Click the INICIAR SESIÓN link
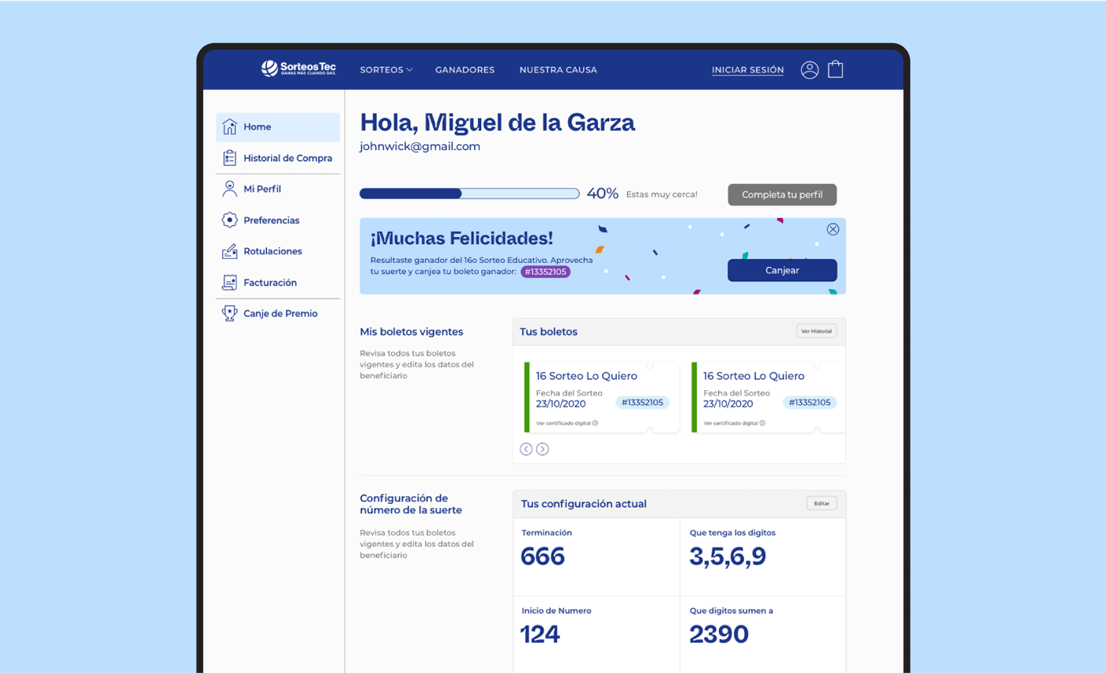The image size is (1106, 673). [748, 70]
